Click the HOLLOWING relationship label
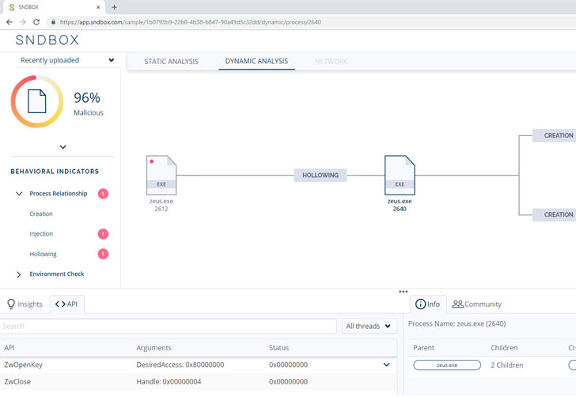The image size is (576, 397). click(320, 176)
